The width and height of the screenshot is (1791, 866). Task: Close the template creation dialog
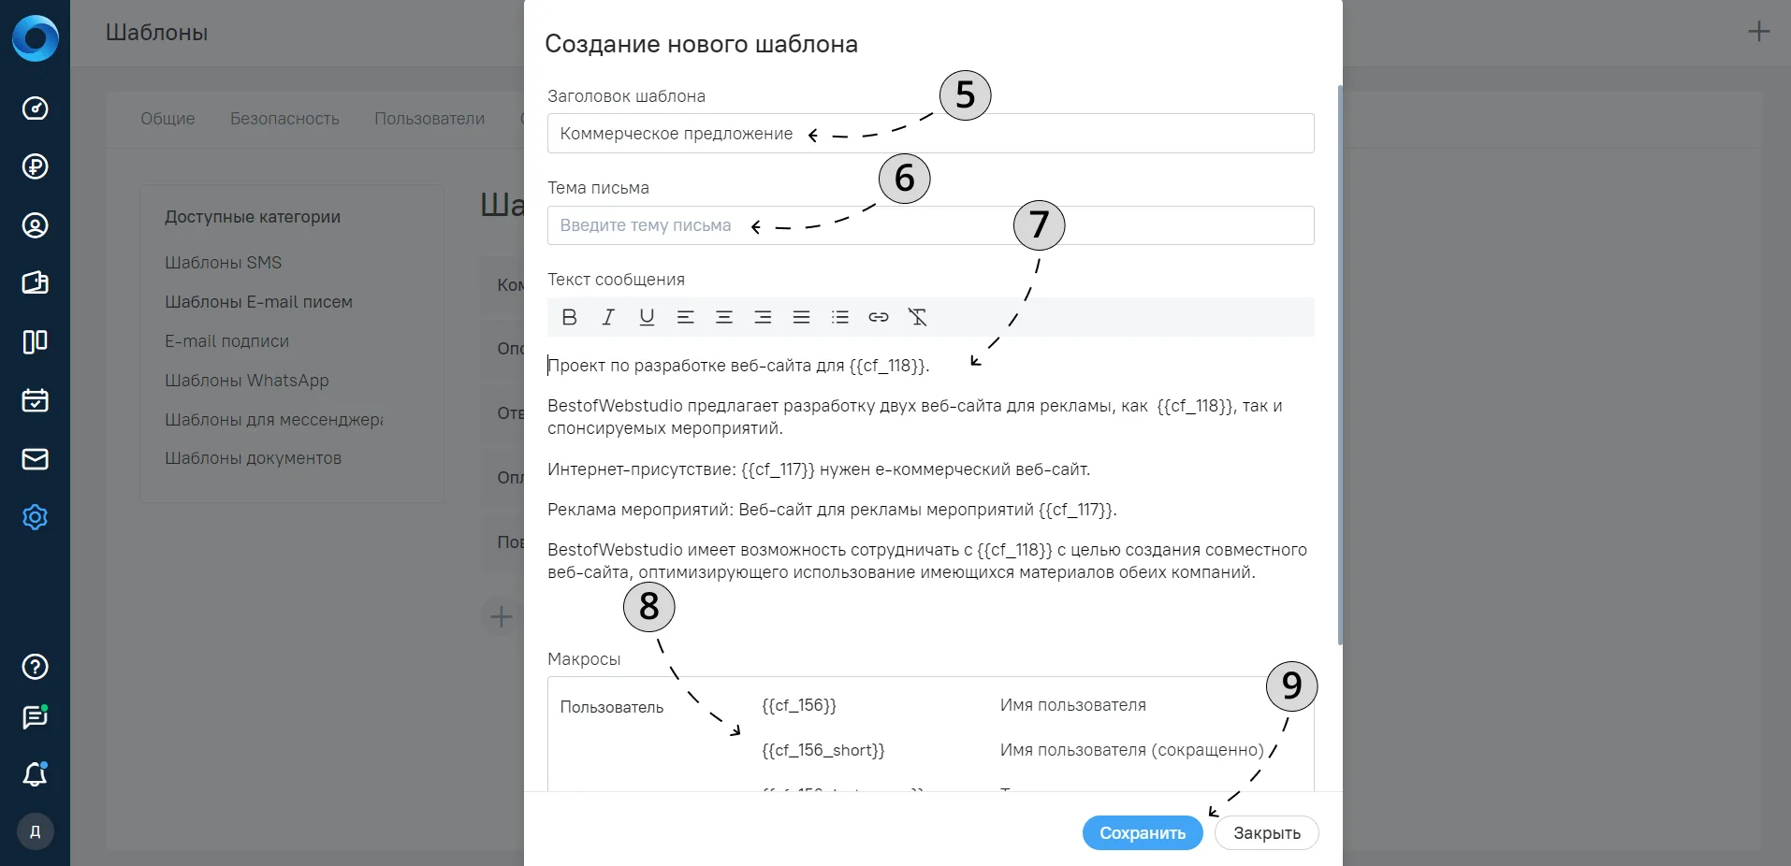pyautogui.click(x=1267, y=833)
